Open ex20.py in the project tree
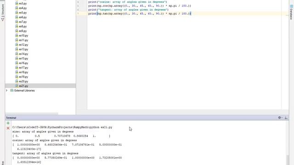The height and width of the screenshot is (165, 294). (x=23, y=82)
